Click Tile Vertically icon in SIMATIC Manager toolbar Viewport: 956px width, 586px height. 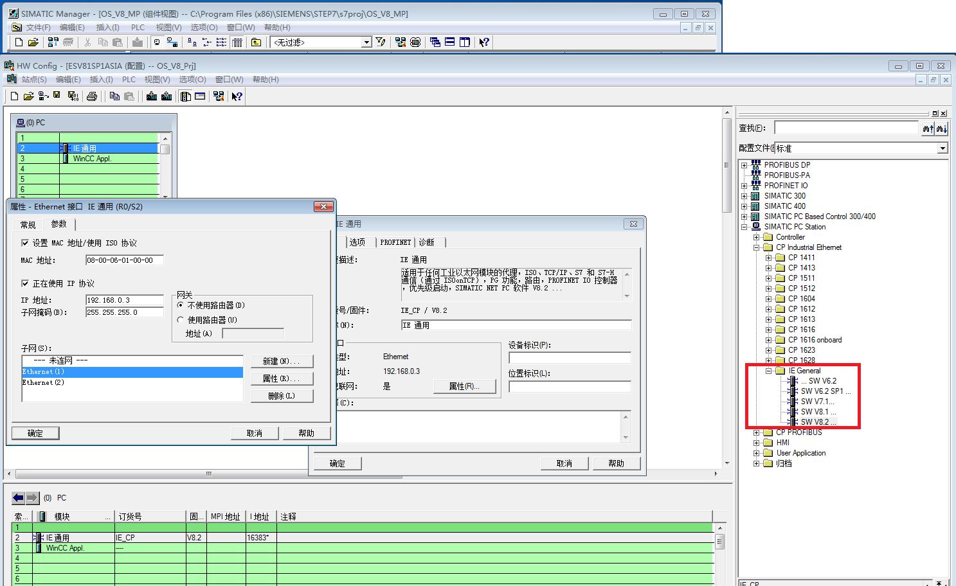point(465,42)
